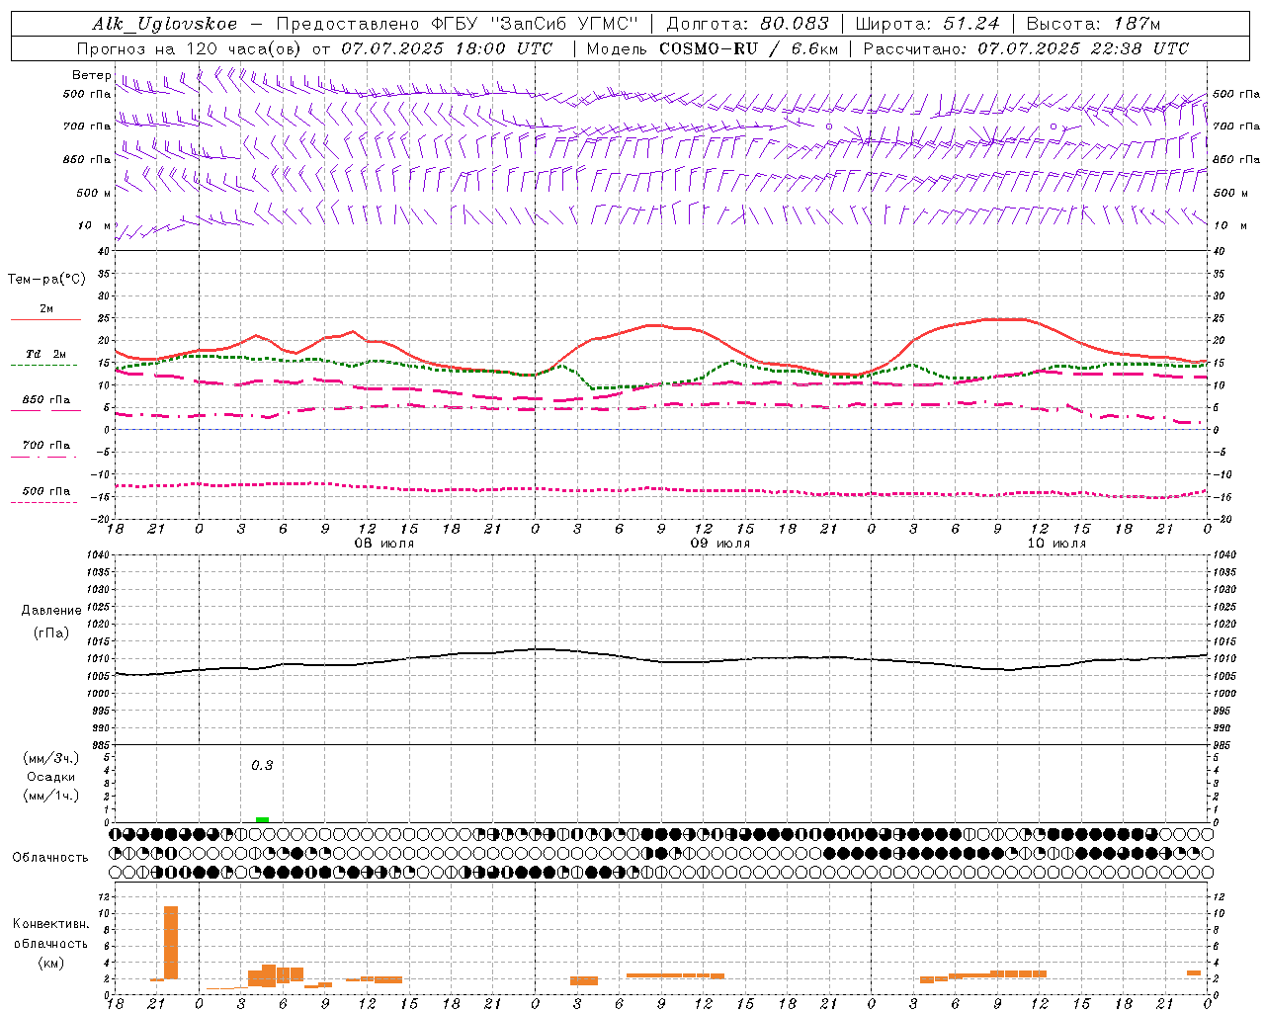The image size is (1265, 1012).
Task: Click the (мм/3ч.) precipitation unit label
Action: point(51,758)
